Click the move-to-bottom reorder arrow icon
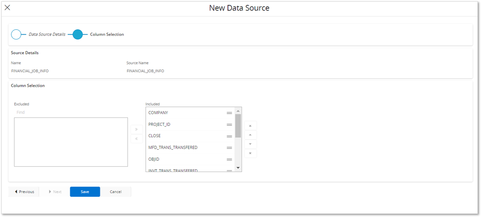The height and width of the screenshot is (217, 481). tap(250, 154)
